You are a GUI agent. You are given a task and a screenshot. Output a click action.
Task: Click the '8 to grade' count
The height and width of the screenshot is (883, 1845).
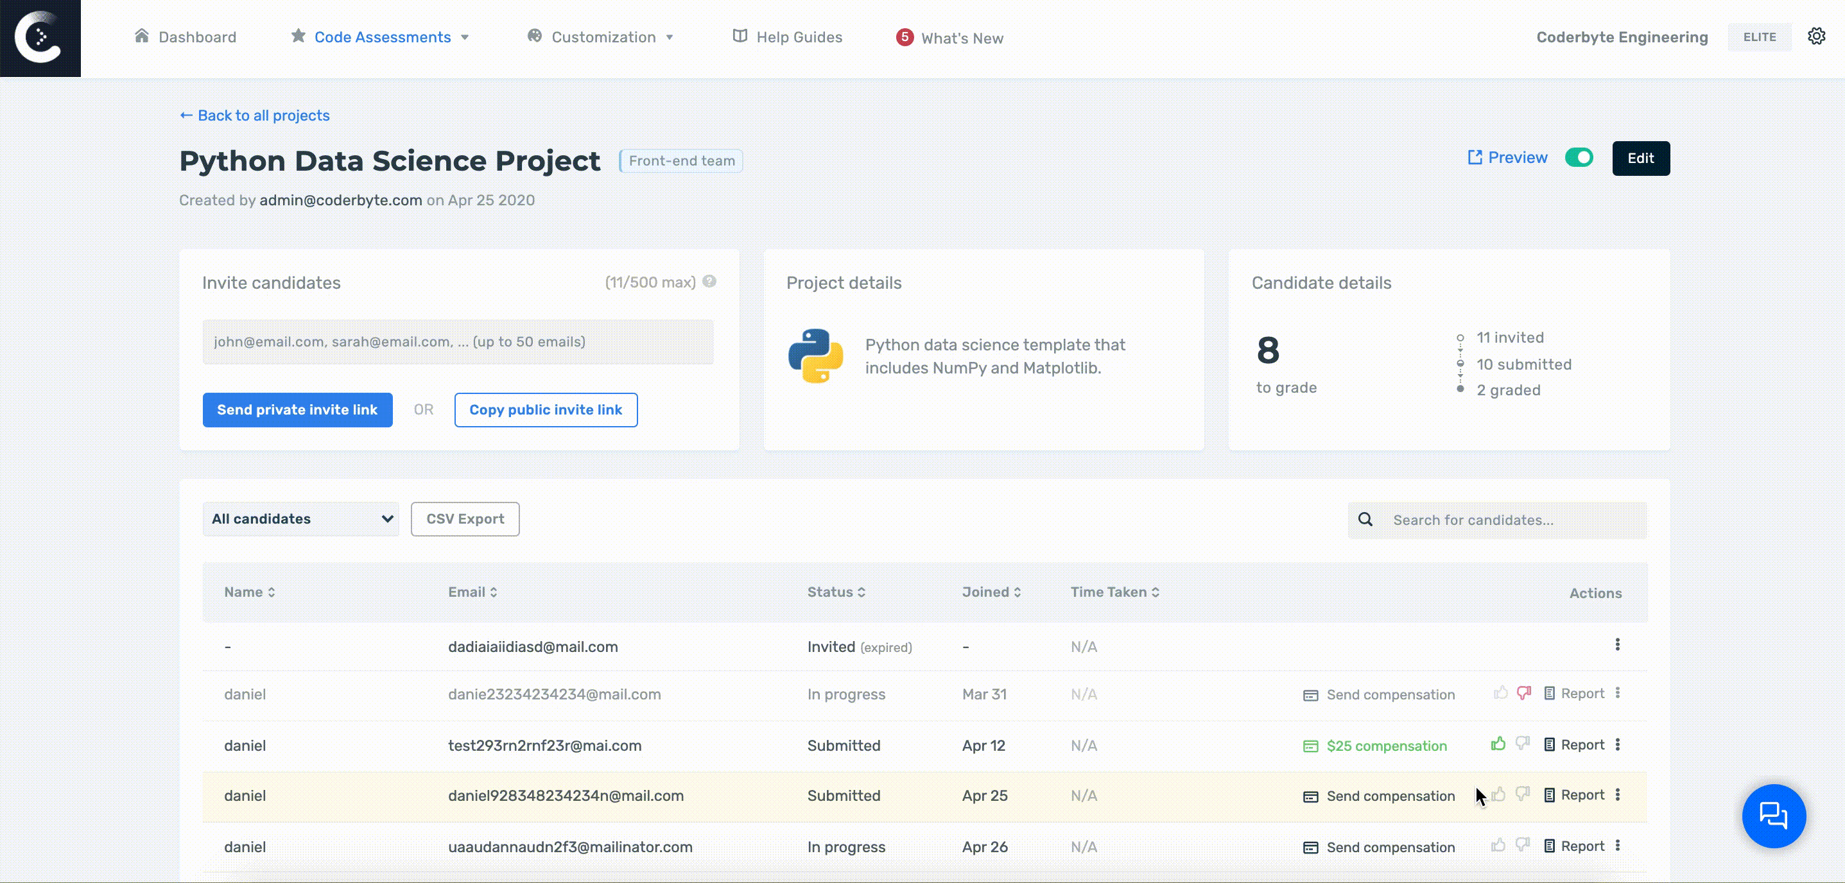(x=1286, y=364)
